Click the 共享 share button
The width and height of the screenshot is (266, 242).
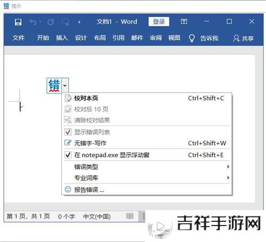click(x=243, y=38)
